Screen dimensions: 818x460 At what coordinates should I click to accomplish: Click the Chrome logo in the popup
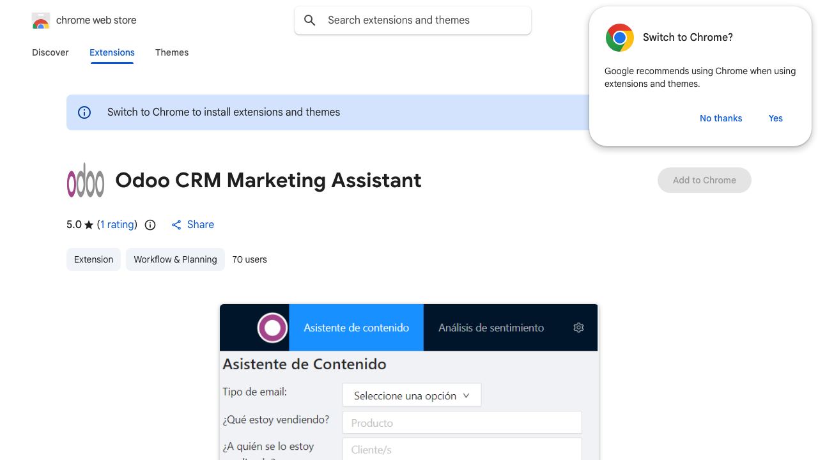(x=620, y=38)
